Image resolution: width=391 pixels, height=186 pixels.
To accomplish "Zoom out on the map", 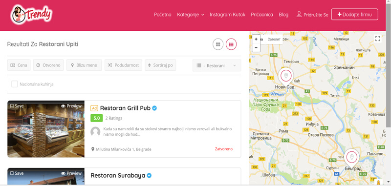I will tap(256, 47).
